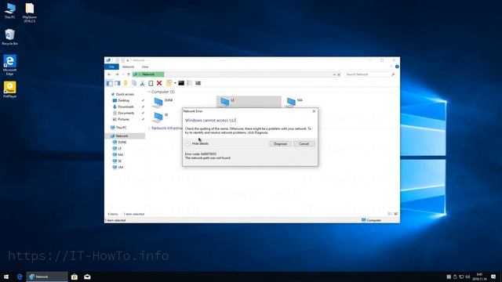Open Desktop in navigation pane
The image size is (502, 282).
[x=124, y=100]
